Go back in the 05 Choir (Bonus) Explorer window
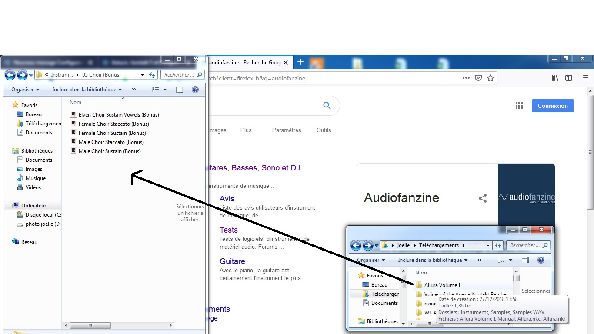Screen dimensions: 594x334 (x=10, y=75)
